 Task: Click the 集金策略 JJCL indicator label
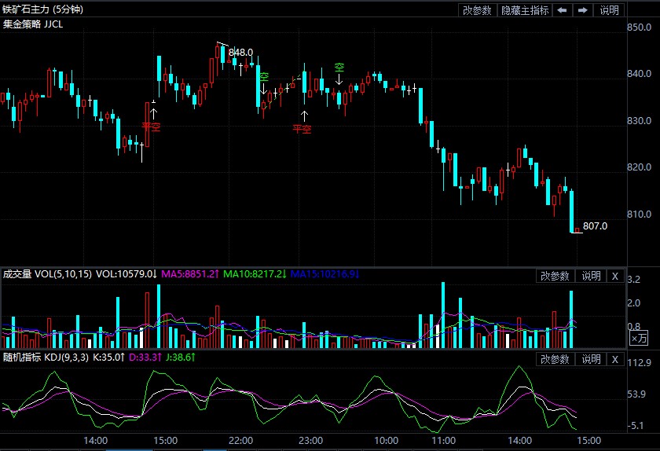(33, 24)
